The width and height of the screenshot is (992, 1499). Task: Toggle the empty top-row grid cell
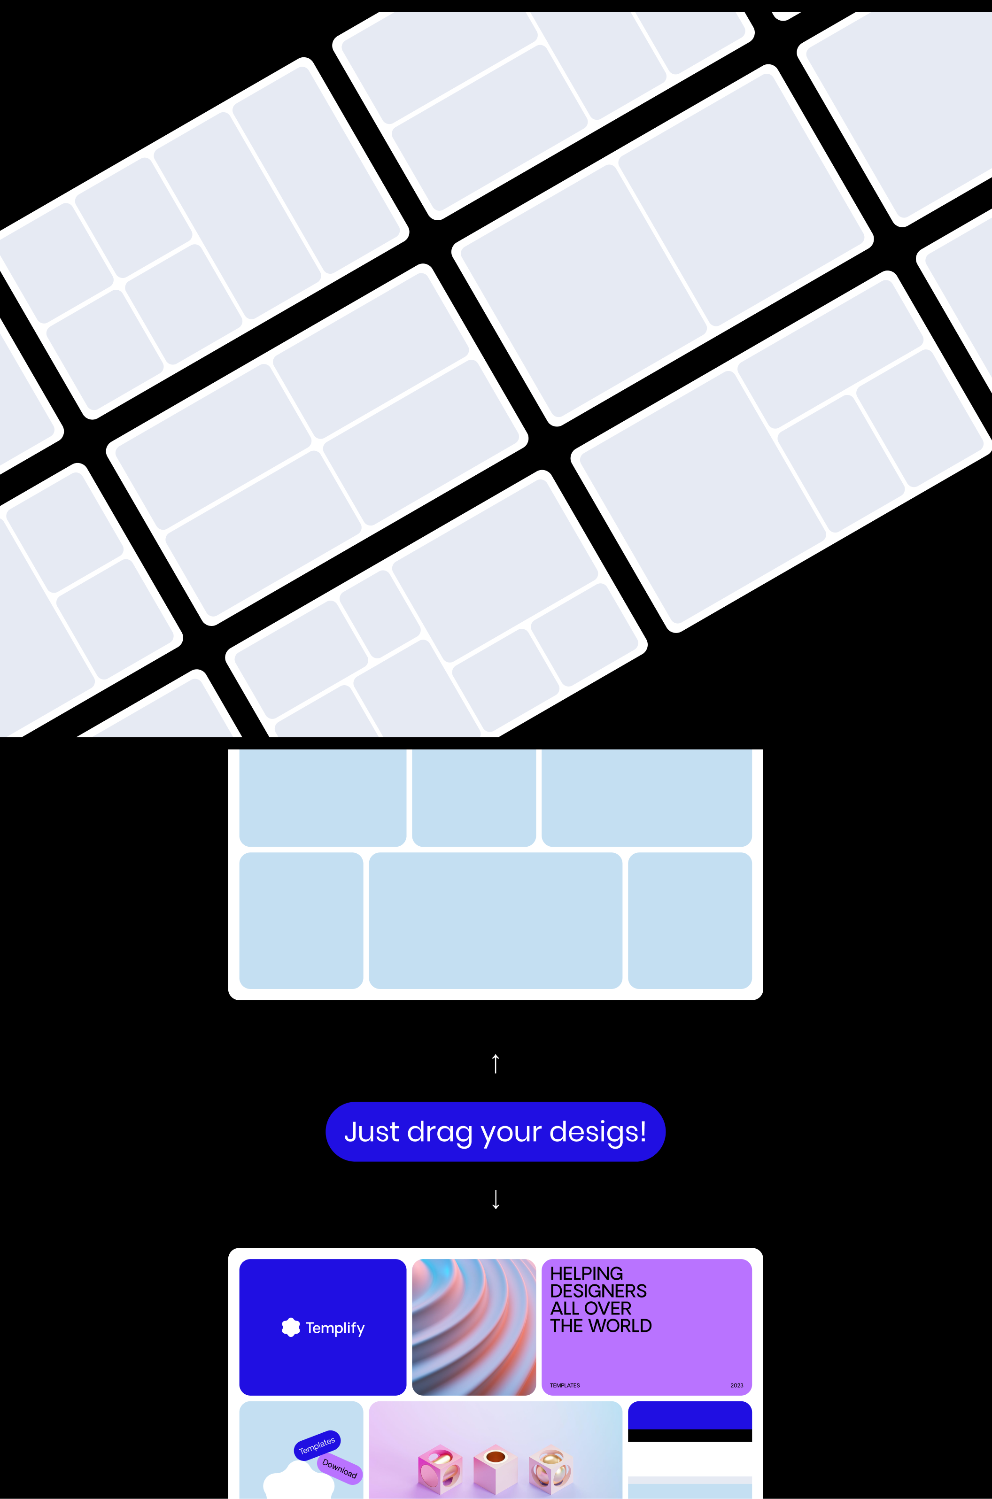[x=322, y=795]
